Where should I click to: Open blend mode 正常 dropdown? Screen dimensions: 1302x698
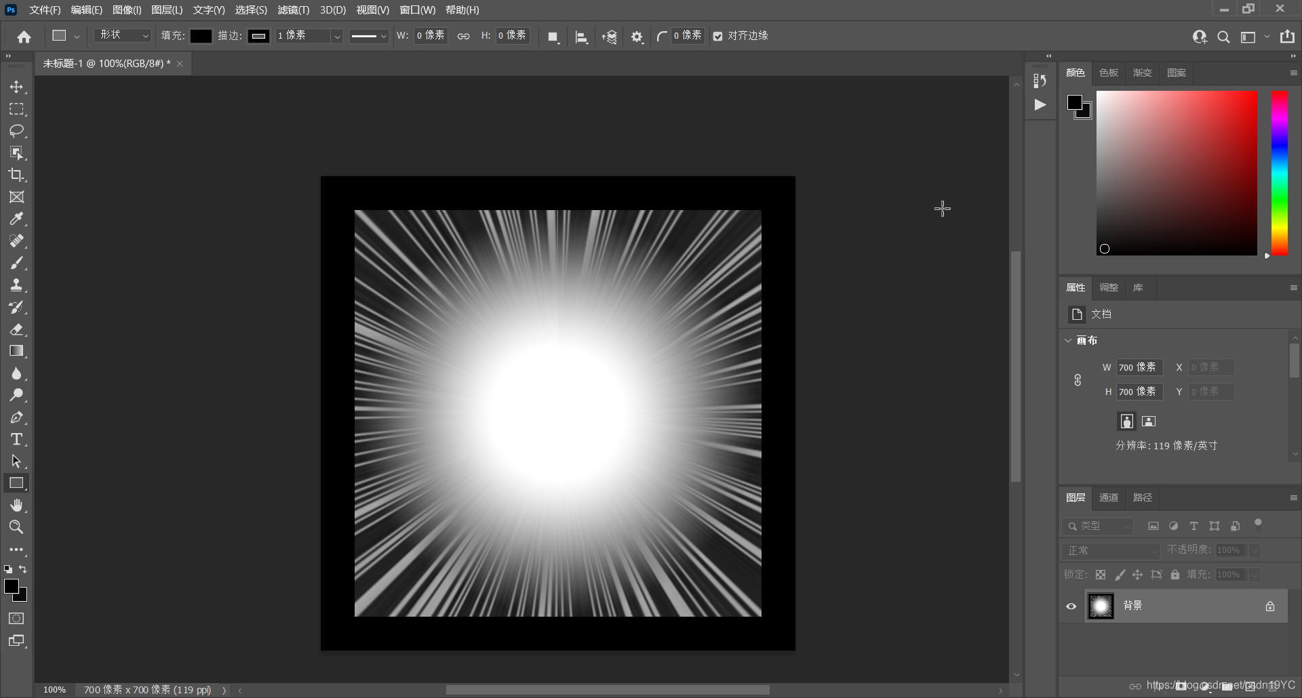coord(1112,550)
